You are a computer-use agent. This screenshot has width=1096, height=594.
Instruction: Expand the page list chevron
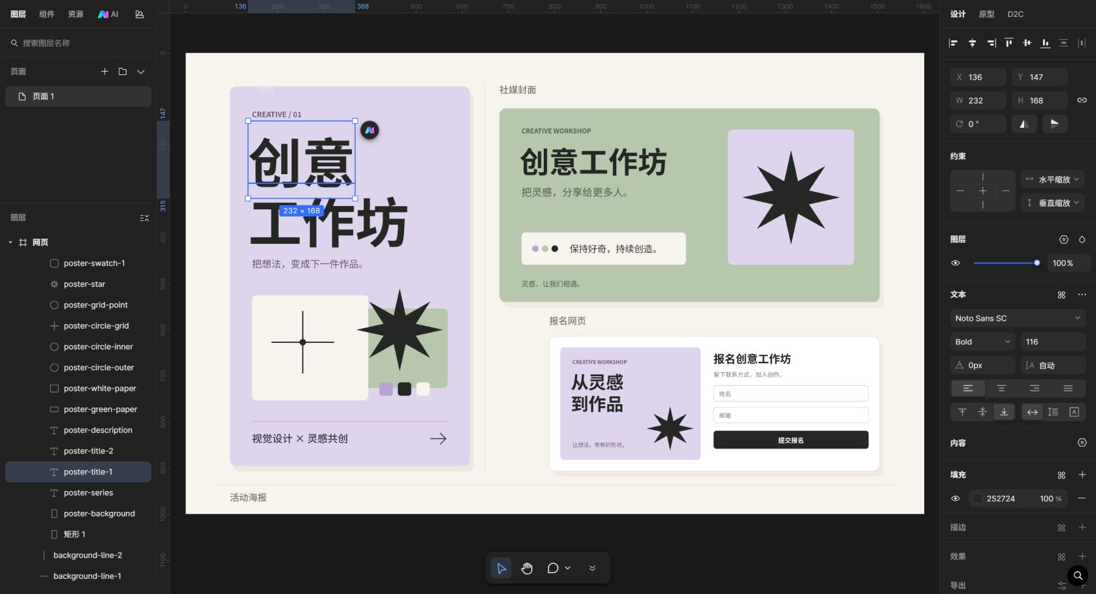(141, 72)
